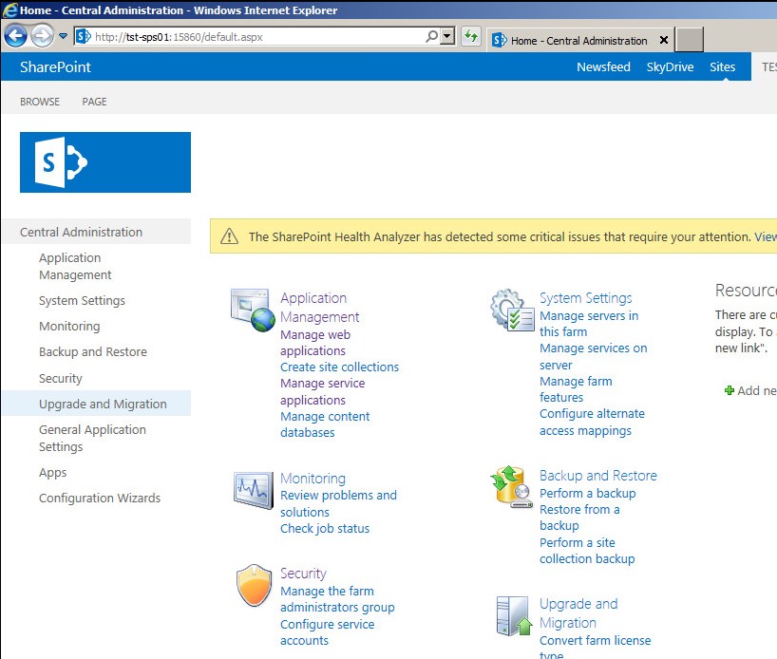Open Upgrade and Migration in left navigation
Viewport: 777px width, 659px height.
click(x=103, y=404)
